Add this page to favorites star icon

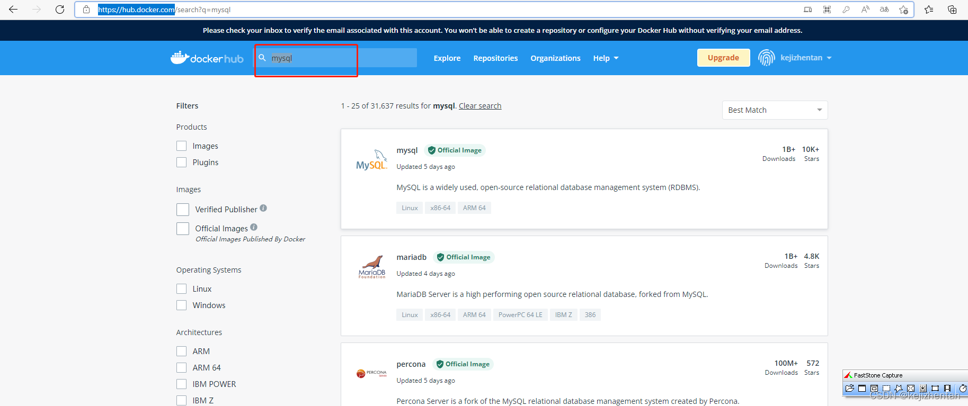(904, 10)
